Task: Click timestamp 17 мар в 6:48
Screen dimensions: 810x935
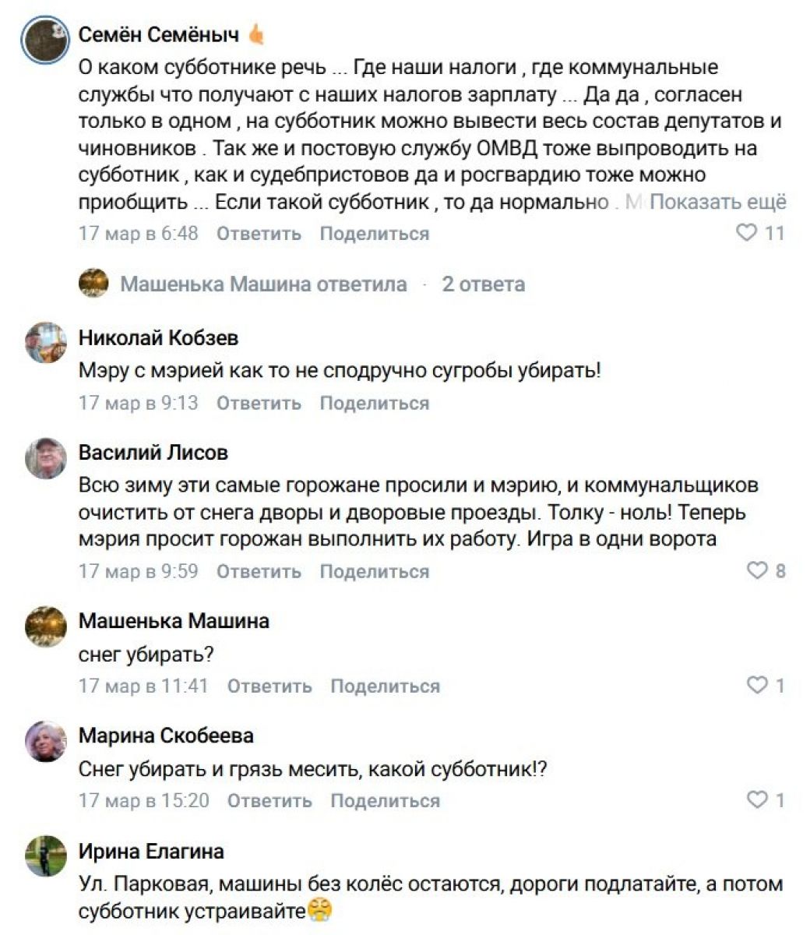Action: point(139,234)
